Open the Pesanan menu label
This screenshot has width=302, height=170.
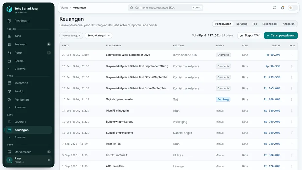coord(20,44)
